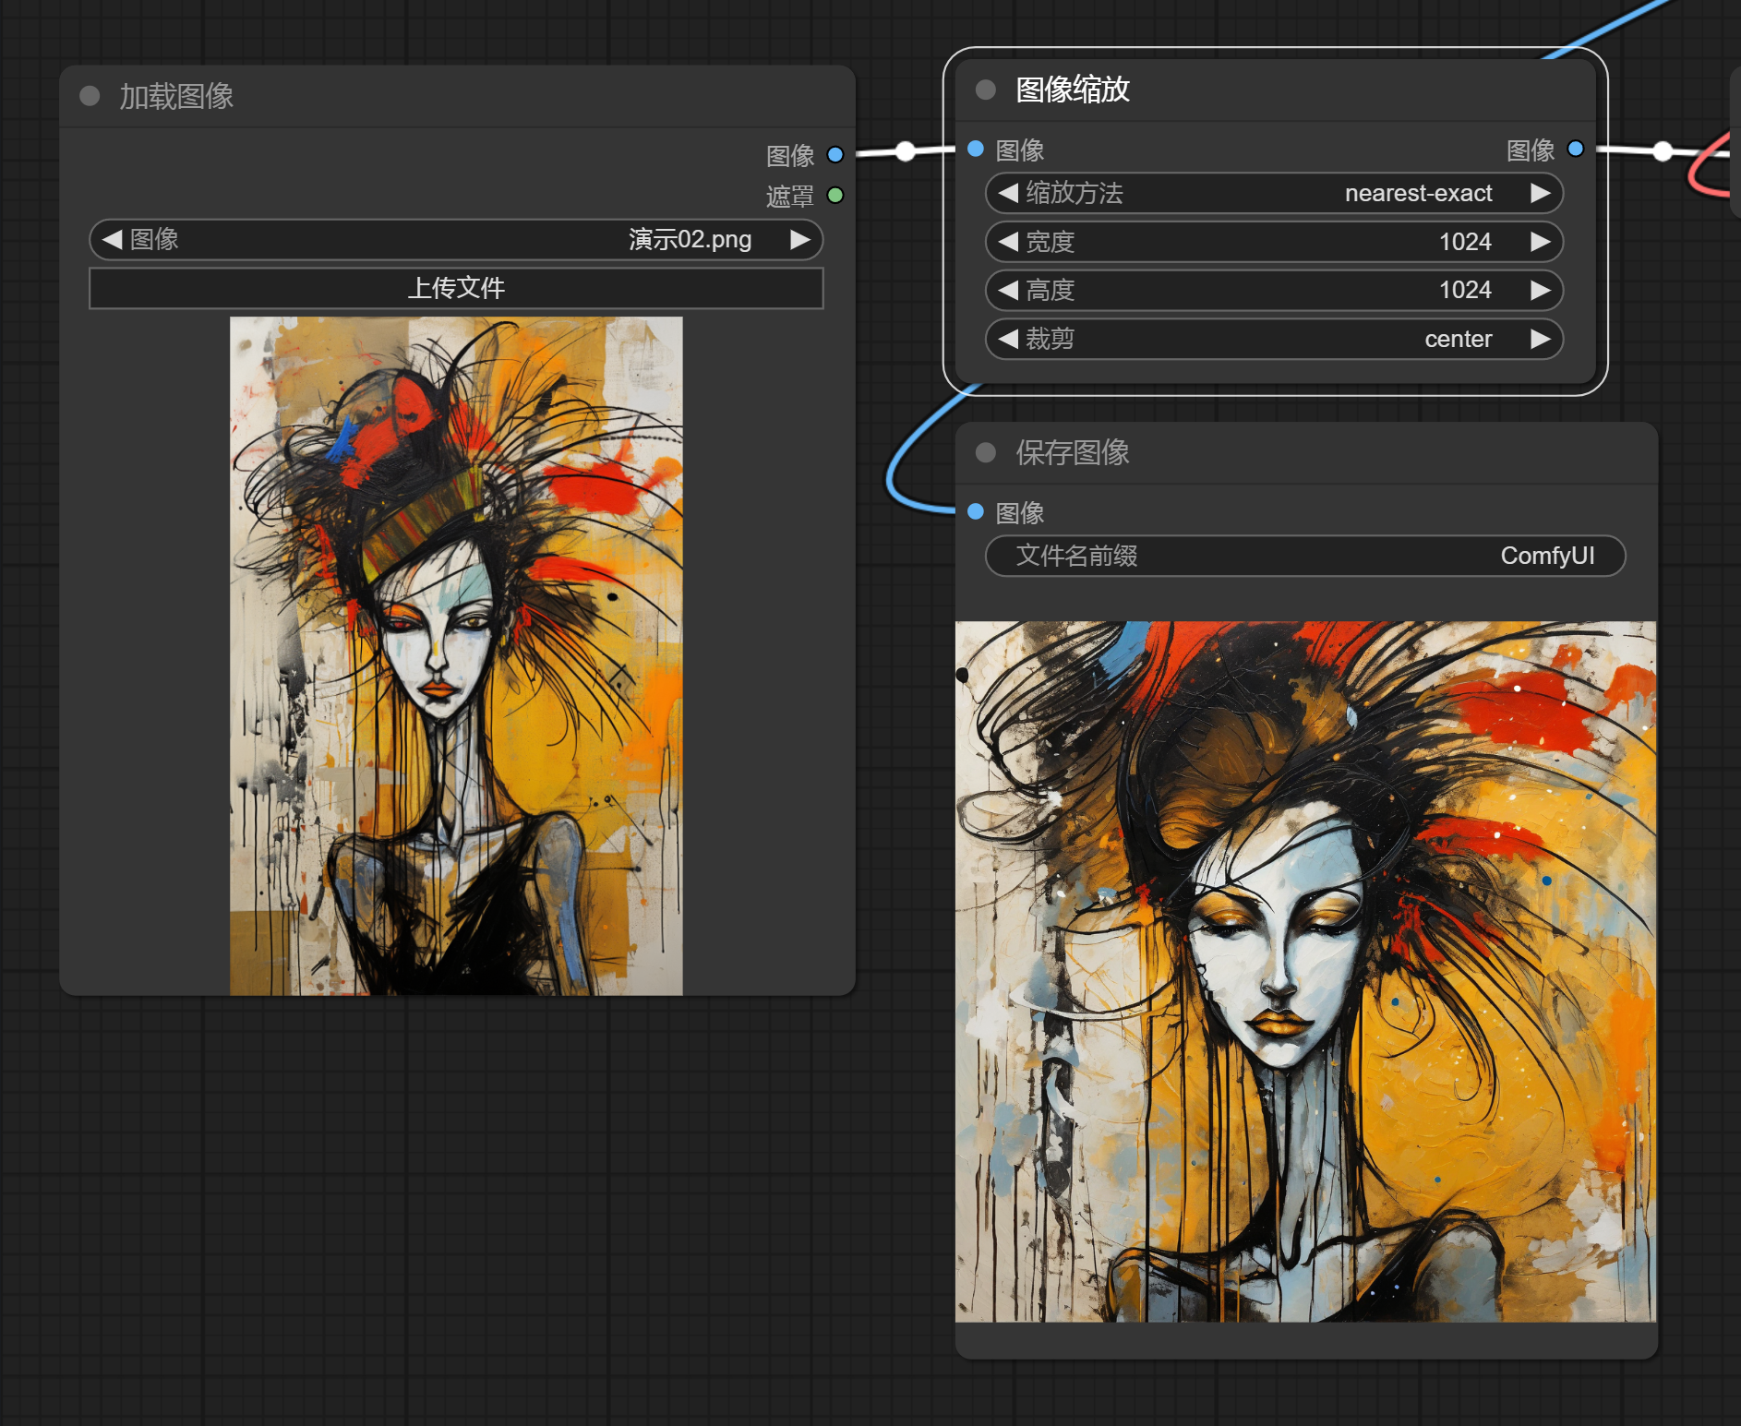
Task: Collapse the 图像缩放 node via its title dot
Action: pyautogui.click(x=986, y=90)
